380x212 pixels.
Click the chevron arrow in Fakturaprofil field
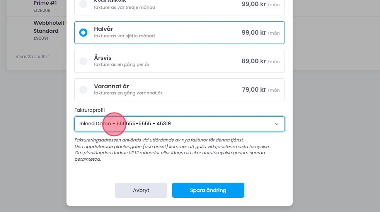tap(277, 124)
